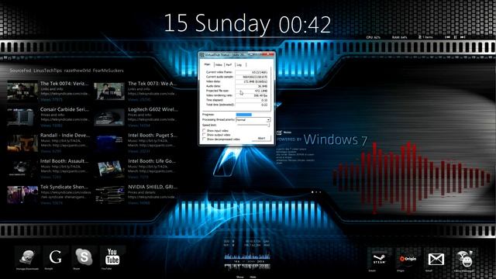Adjust the Speed limit slider
This screenshot has width=496, height=279.
[253, 126]
